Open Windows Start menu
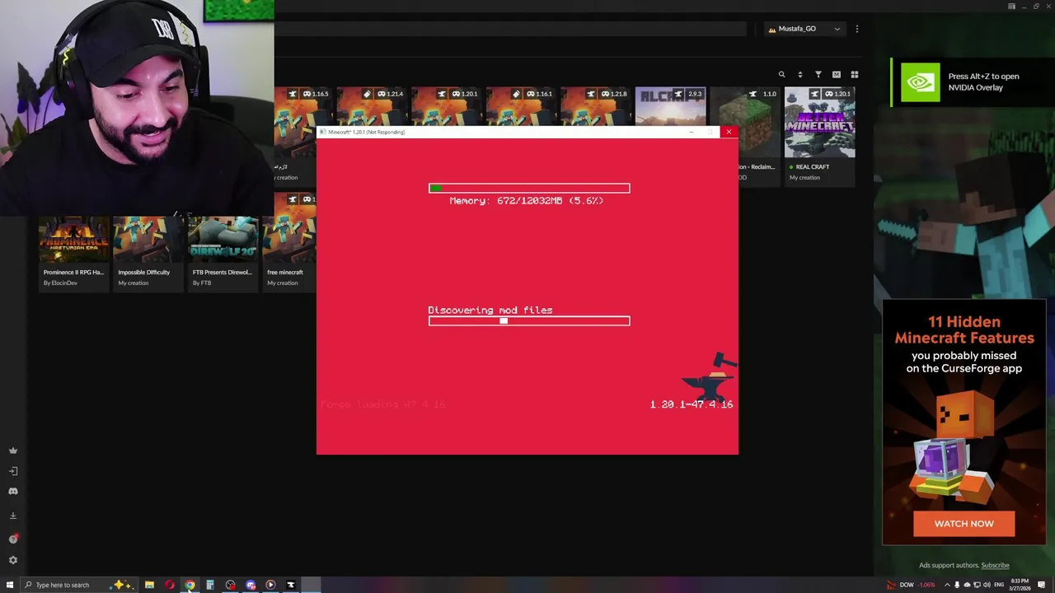Image resolution: width=1055 pixels, height=593 pixels. (x=10, y=585)
